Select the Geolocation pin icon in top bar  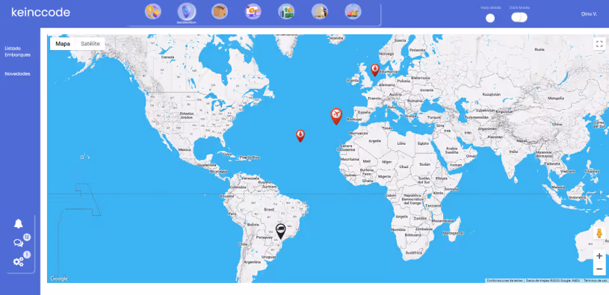pos(186,11)
